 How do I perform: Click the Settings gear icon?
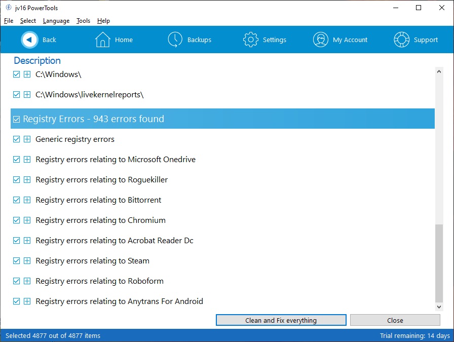coord(250,40)
